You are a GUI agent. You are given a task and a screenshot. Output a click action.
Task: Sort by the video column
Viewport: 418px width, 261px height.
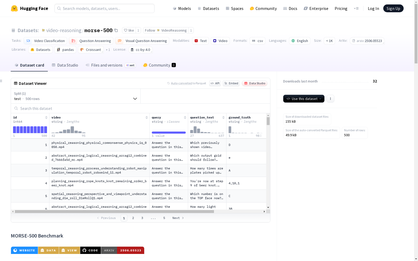point(147,117)
